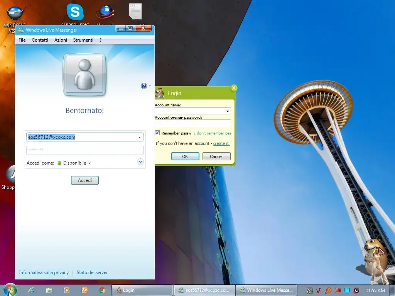The width and height of the screenshot is (395, 296).
Task: Click the create it account link
Action: click(x=221, y=143)
